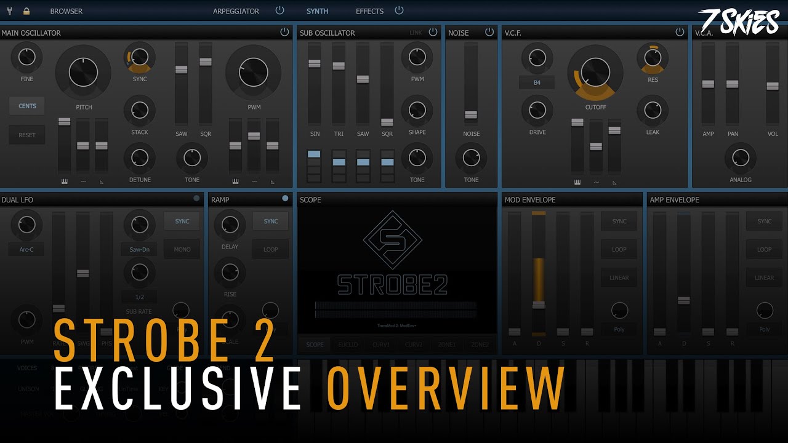Click the Sub Oscillator PWM knob
Screen dimensions: 788x443
click(417, 58)
